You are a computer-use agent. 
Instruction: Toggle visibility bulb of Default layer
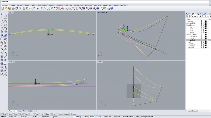201,21
